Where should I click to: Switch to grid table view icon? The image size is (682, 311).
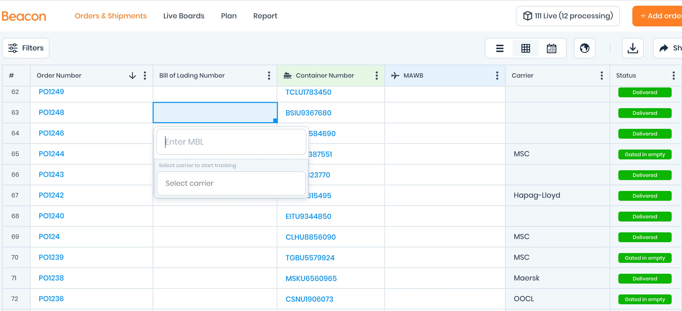pyautogui.click(x=525, y=48)
